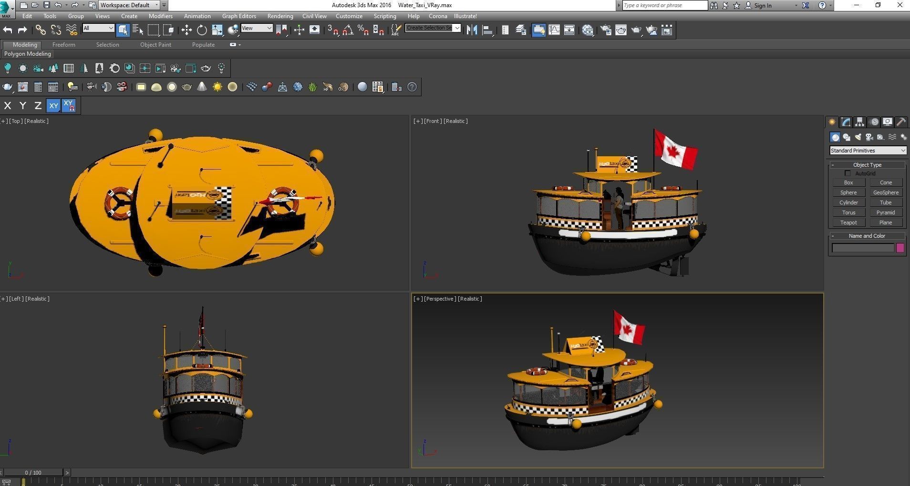Enable the AutoGrid checkbox
Viewport: 910px width, 486px height.
(848, 173)
